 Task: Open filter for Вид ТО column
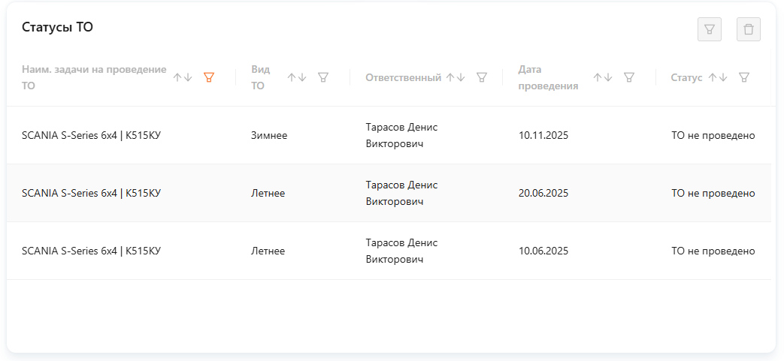point(323,77)
